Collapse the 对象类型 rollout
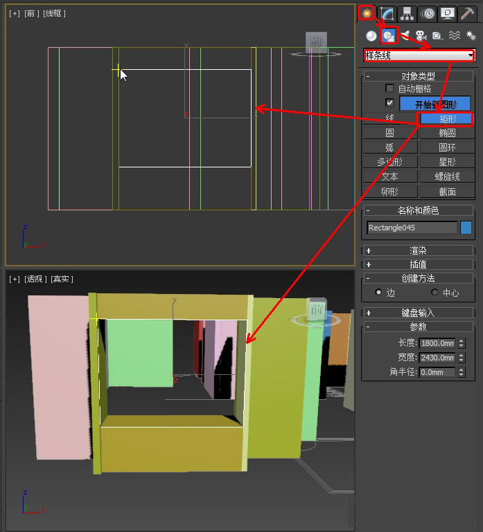 [418, 76]
